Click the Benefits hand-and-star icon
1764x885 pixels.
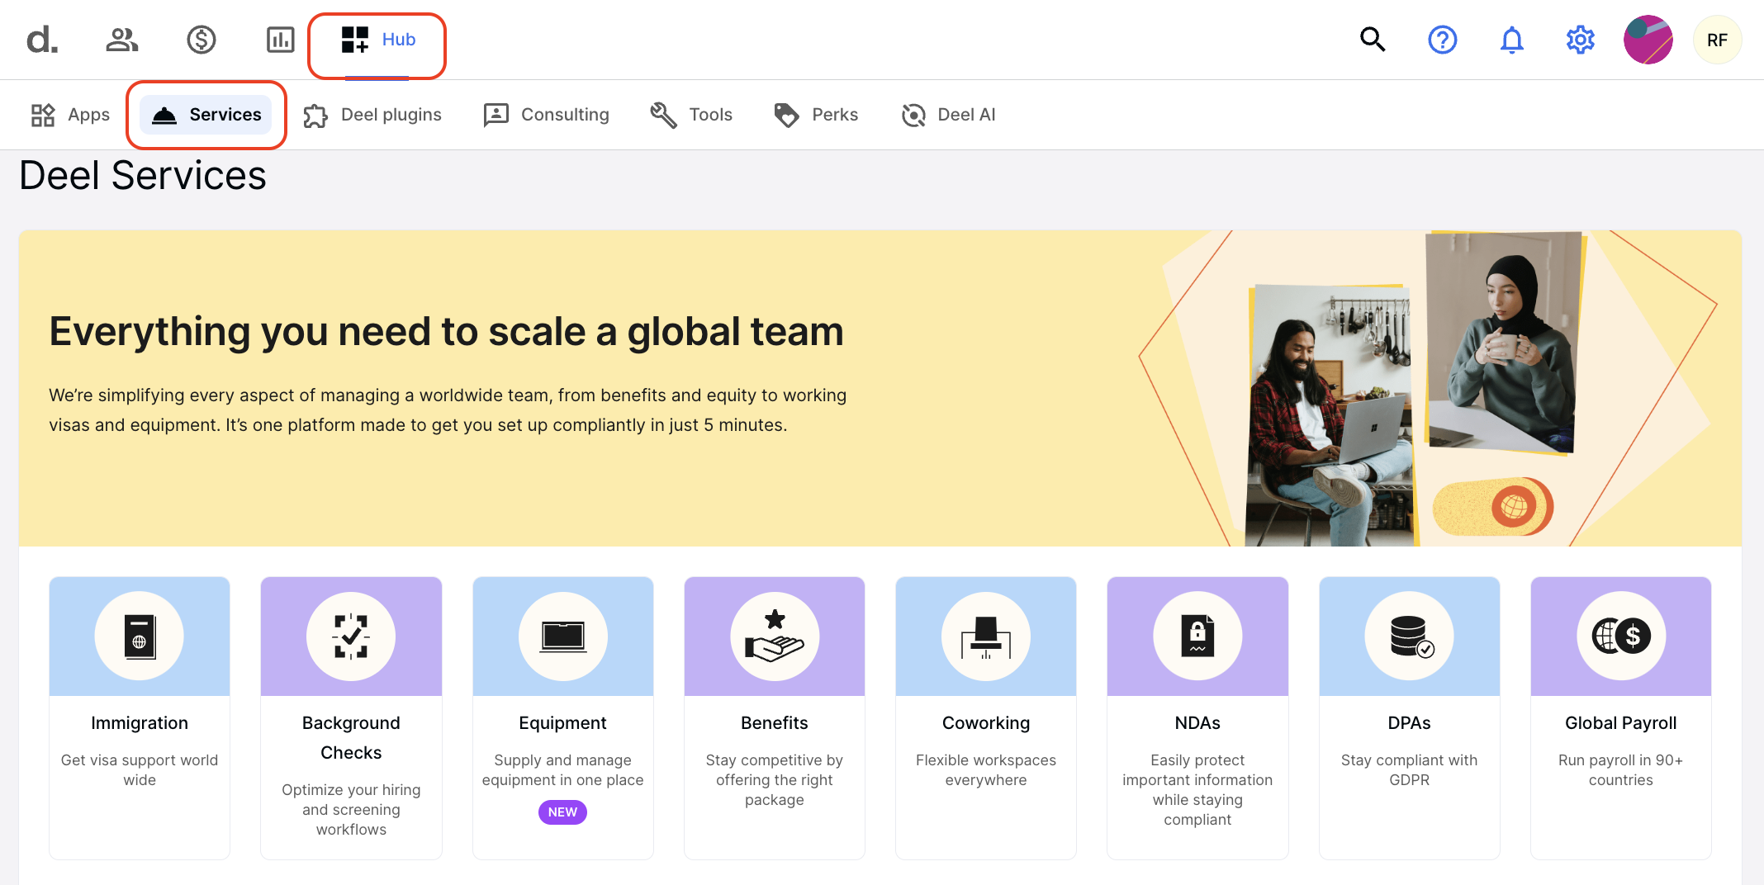pos(775,637)
